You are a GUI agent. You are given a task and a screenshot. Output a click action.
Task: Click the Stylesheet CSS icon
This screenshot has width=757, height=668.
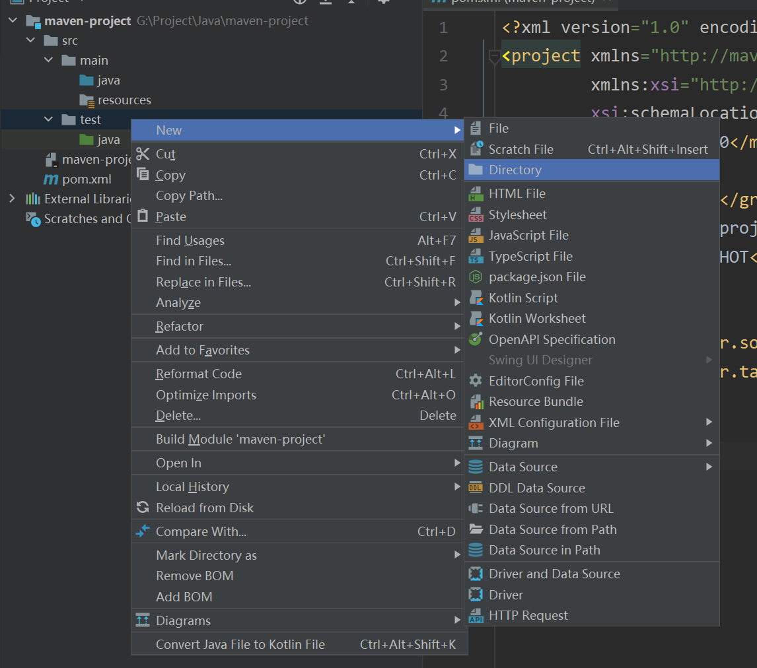click(476, 215)
